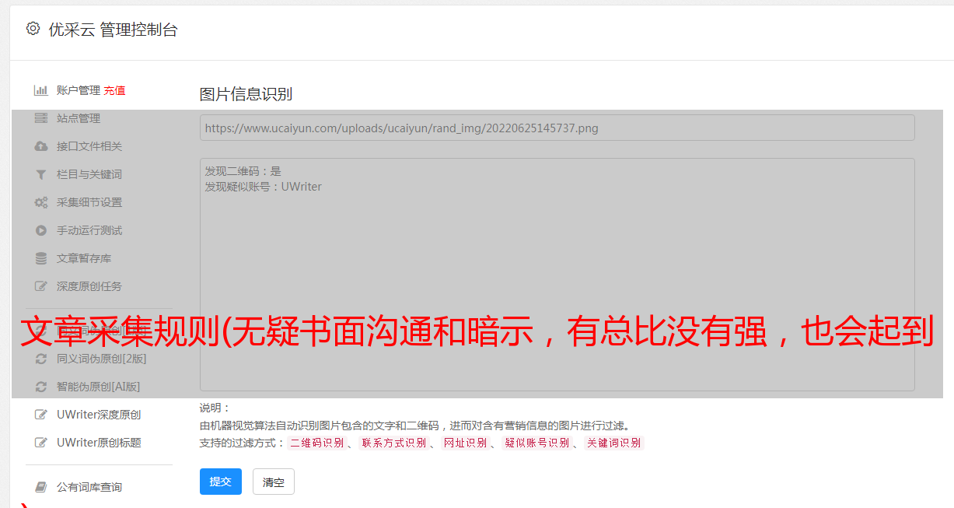The image size is (954, 508).
Task: Click the gear icon beside 优采云 管理控制台
Action: pyautogui.click(x=33, y=29)
